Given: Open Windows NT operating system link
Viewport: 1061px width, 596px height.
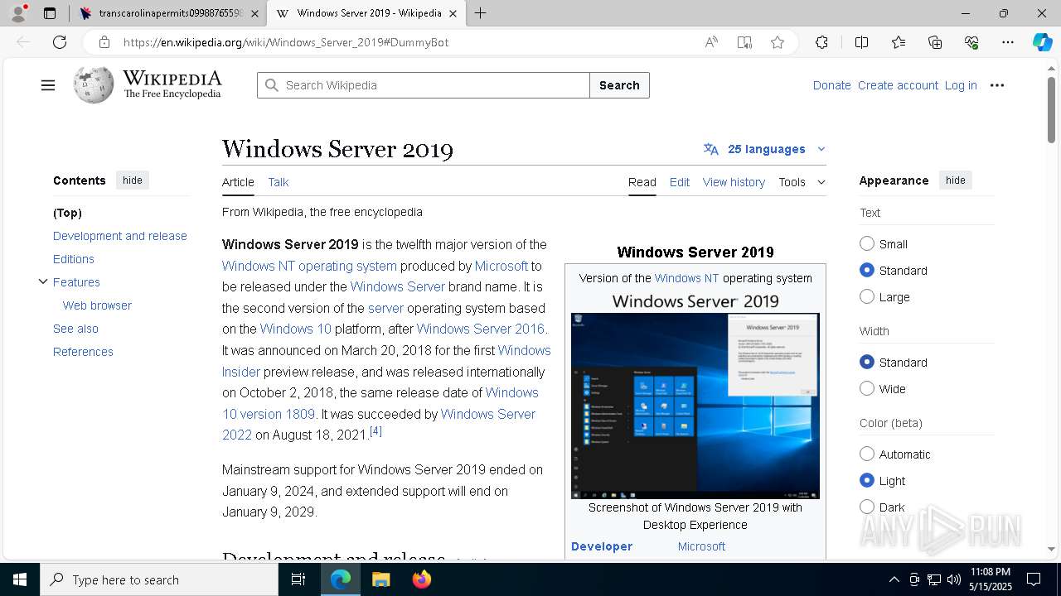Looking at the screenshot, I should [x=309, y=266].
